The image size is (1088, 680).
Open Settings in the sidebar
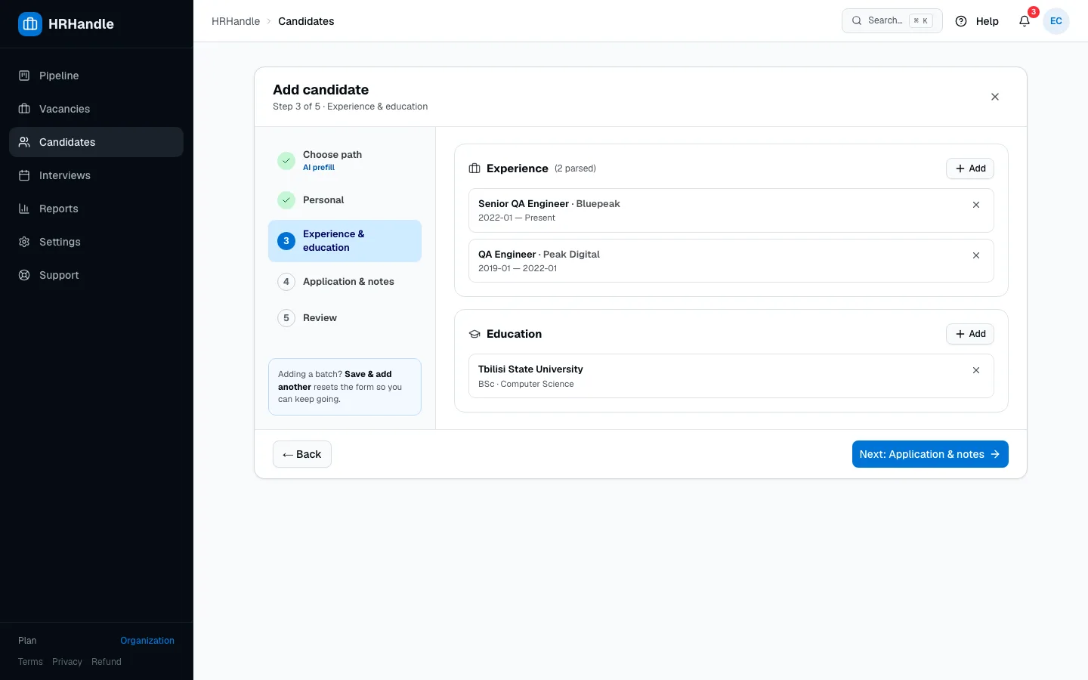[97, 242]
